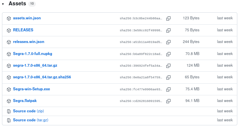Download Segra-1.7.0-full.nupkg
This screenshot has width=240, height=129.
pyautogui.click(x=33, y=54)
